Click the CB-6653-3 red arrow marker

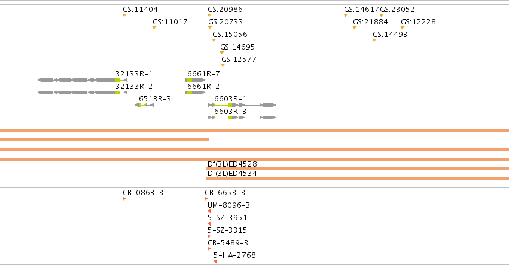pos(206,199)
